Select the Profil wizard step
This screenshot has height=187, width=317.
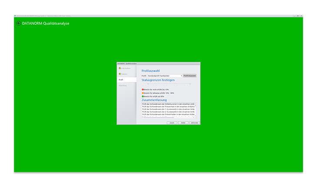127,80
